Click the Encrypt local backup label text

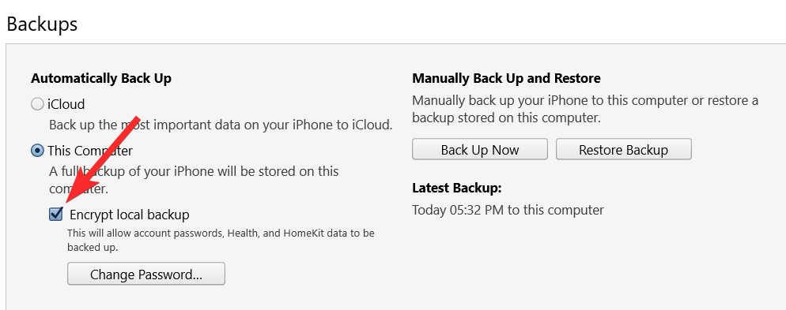(x=130, y=215)
